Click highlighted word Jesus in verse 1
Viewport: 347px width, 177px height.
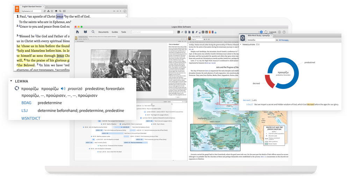(x=59, y=16)
